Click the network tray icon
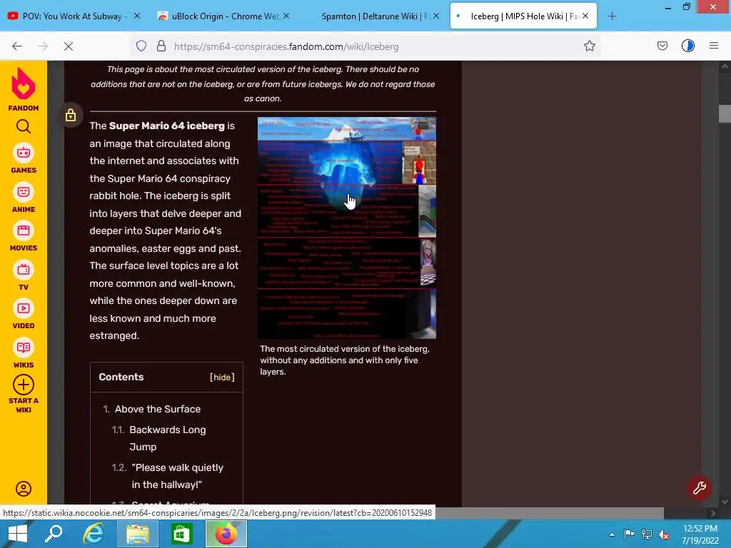Viewport: 731px width, 548px height. (647, 534)
